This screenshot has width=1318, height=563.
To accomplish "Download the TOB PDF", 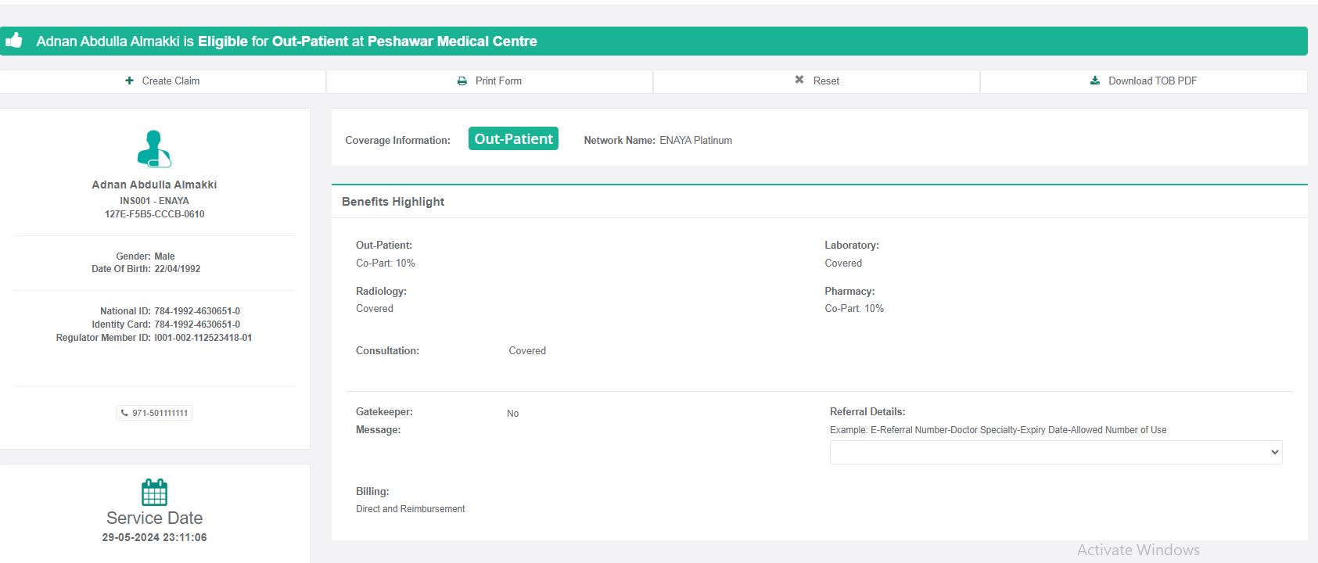I will (x=1144, y=81).
